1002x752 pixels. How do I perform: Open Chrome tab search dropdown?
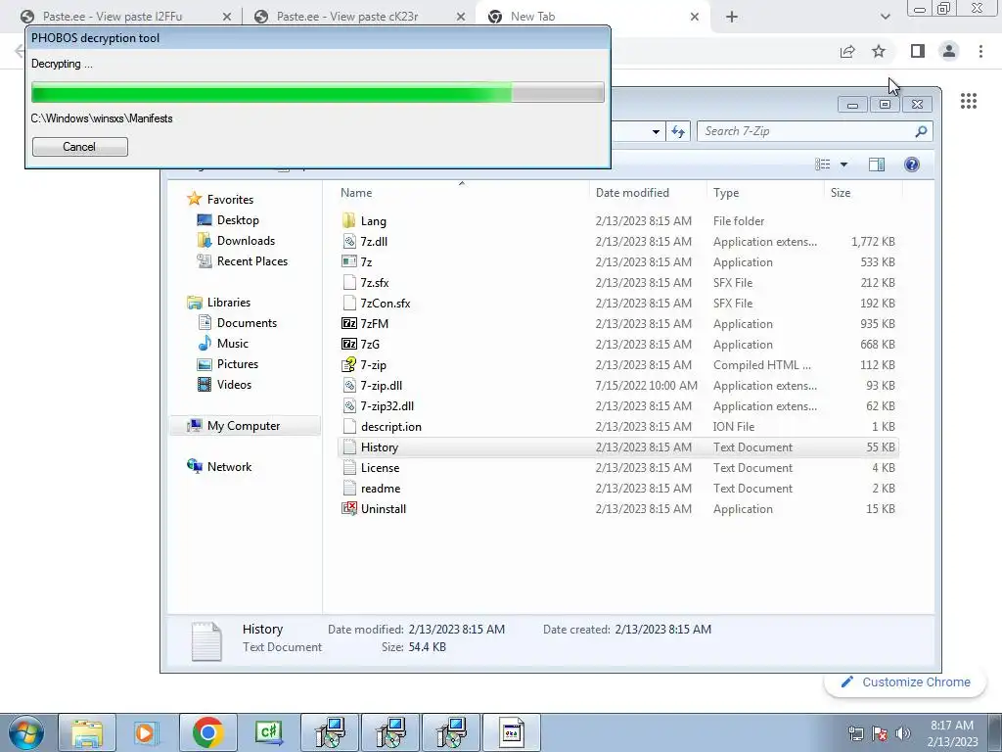885,17
